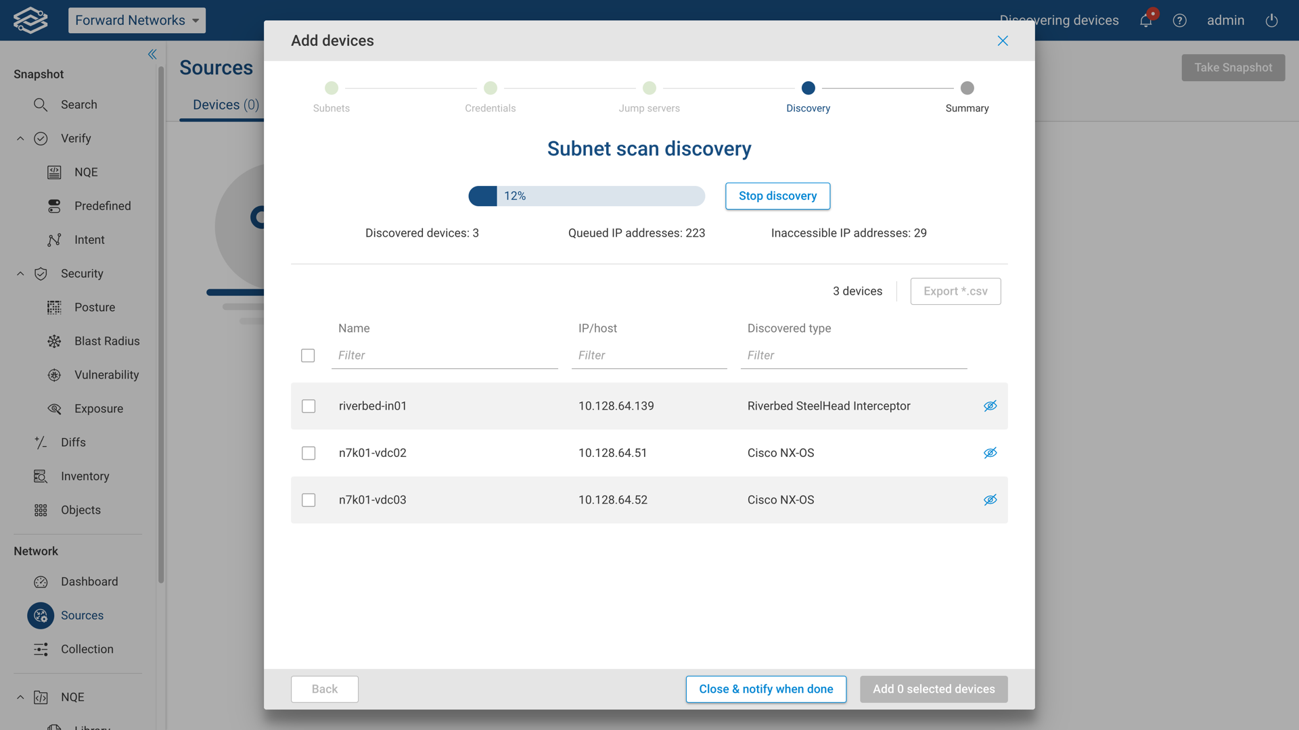Click the Collection sidebar icon
The height and width of the screenshot is (730, 1299).
[x=41, y=650]
